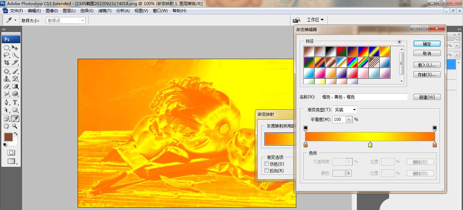Expand the 工作区 workspace menu
Image resolution: width=463 pixels, height=210 pixels.
[315, 20]
